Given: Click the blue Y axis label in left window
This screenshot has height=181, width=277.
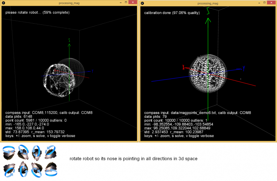Looking at the screenshot, I should [x=92, y=71].
